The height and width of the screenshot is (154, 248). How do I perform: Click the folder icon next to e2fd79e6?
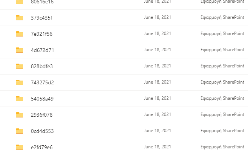(20, 147)
